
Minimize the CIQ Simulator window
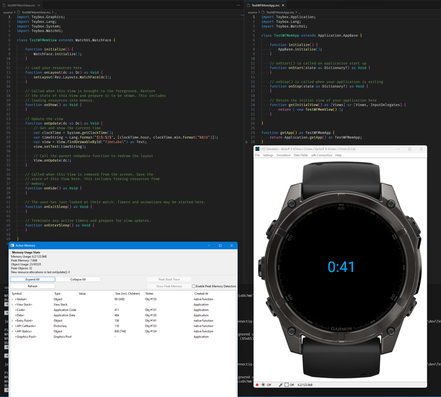[398, 149]
